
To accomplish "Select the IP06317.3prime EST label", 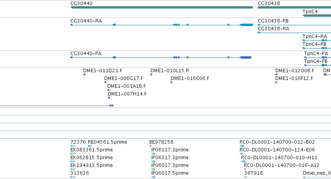I will coord(170,158).
